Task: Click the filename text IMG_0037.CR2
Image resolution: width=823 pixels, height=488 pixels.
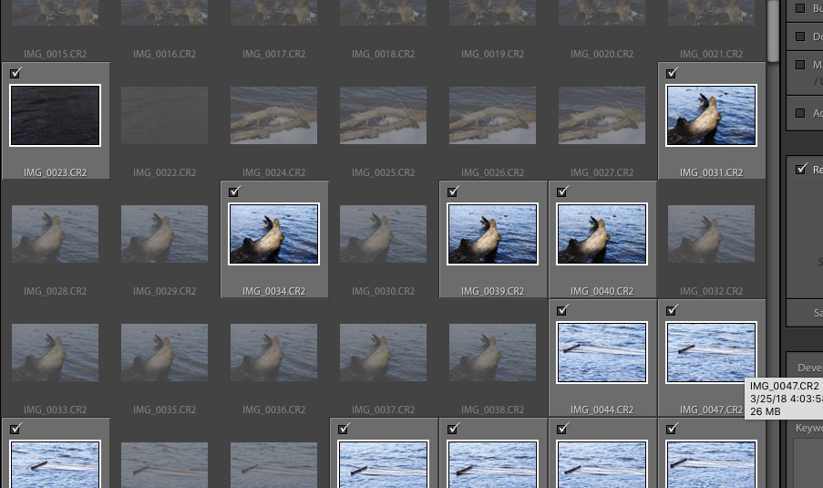Action: (x=383, y=410)
